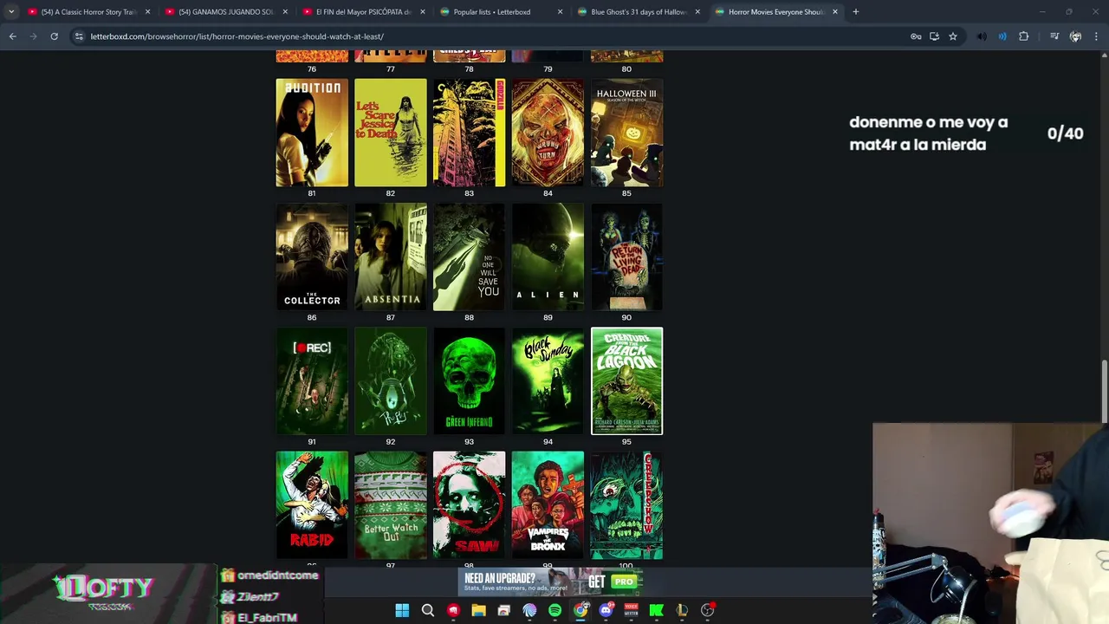Open the green alien poster numbered 92
The width and height of the screenshot is (1109, 624).
(x=391, y=380)
